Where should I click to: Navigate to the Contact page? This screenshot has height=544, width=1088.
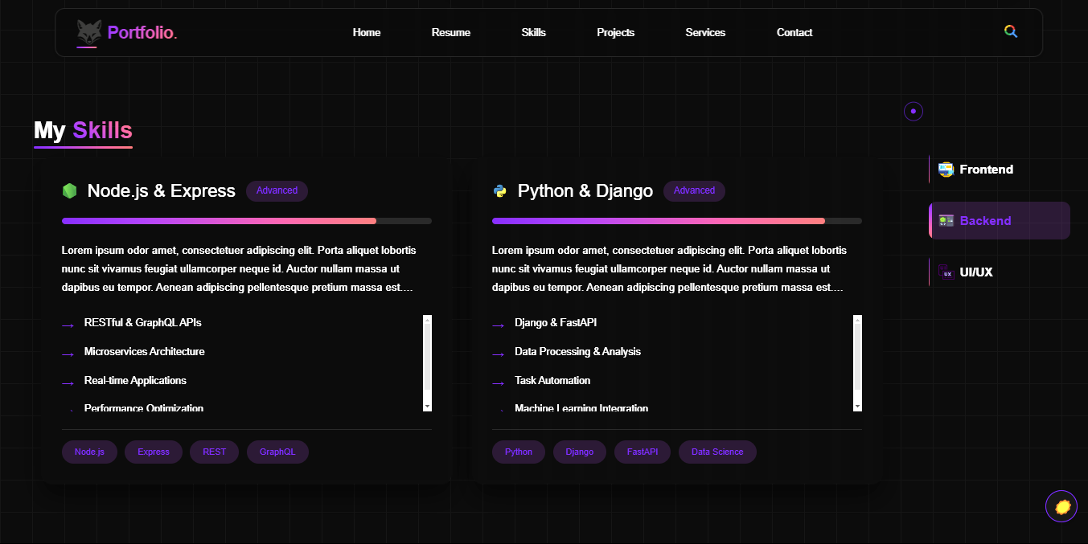click(x=794, y=33)
